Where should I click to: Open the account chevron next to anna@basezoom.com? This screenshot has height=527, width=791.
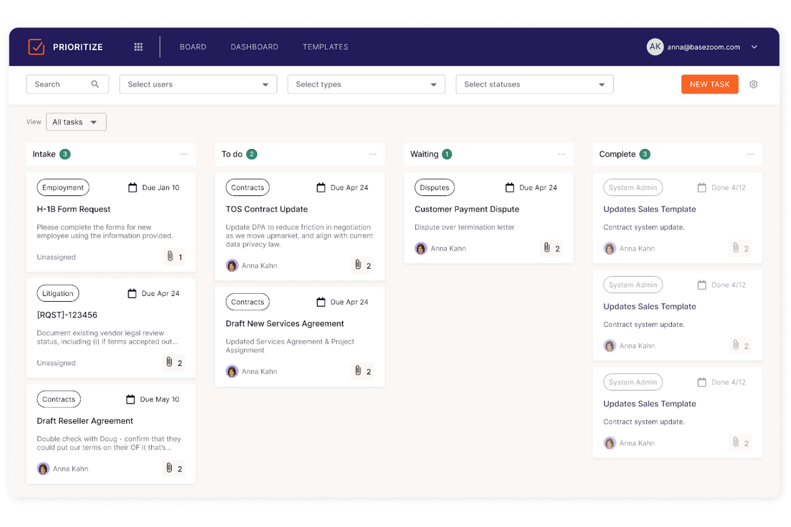click(x=754, y=47)
